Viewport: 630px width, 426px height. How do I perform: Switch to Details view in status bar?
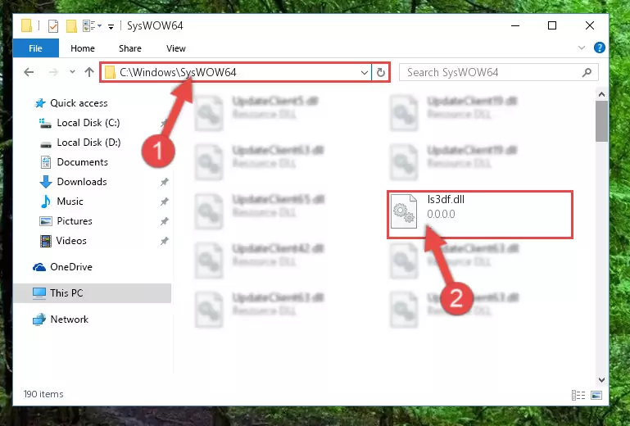578,396
